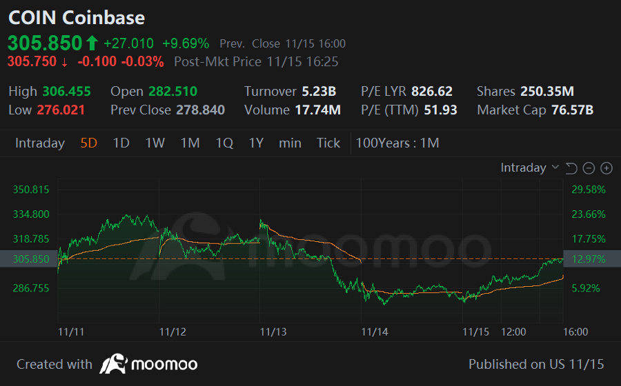Select the 5D chart period tab
The image size is (621, 386).
89,143
